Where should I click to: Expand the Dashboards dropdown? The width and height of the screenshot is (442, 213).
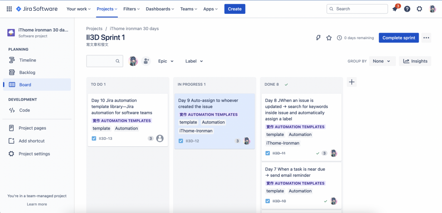(160, 9)
